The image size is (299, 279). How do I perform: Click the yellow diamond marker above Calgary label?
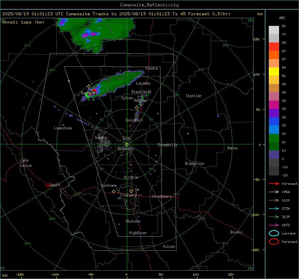pos(131,191)
